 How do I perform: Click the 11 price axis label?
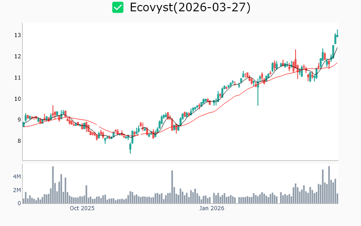(18, 78)
